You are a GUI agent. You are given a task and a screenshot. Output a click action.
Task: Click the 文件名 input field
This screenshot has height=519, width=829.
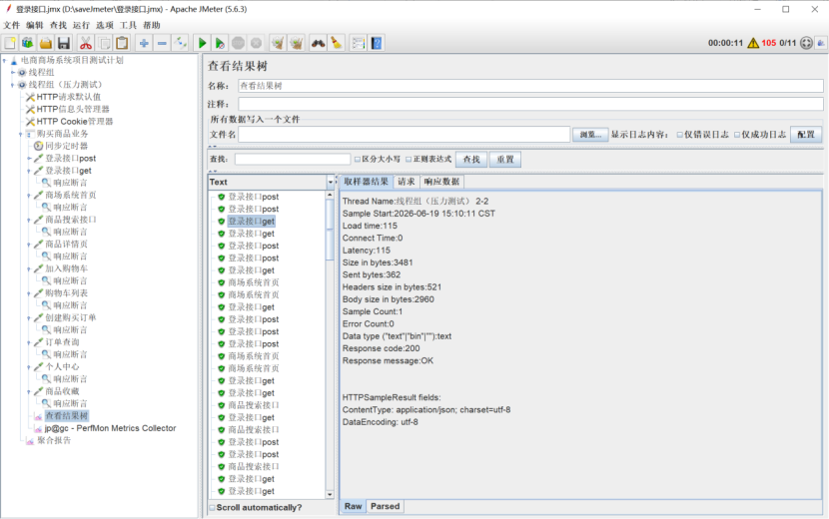404,135
